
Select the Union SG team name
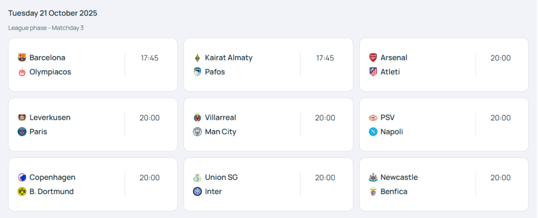pyautogui.click(x=221, y=178)
